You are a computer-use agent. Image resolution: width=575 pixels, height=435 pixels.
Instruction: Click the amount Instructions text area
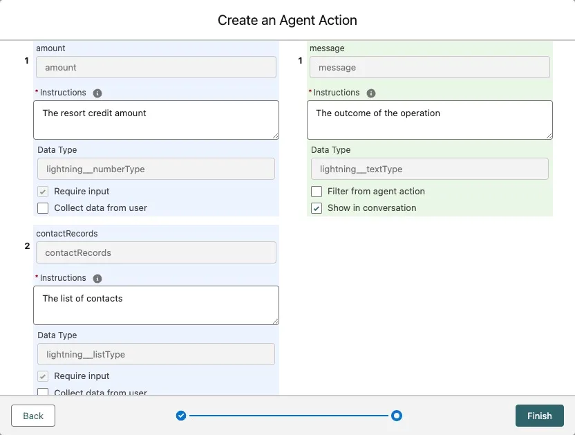click(x=156, y=120)
